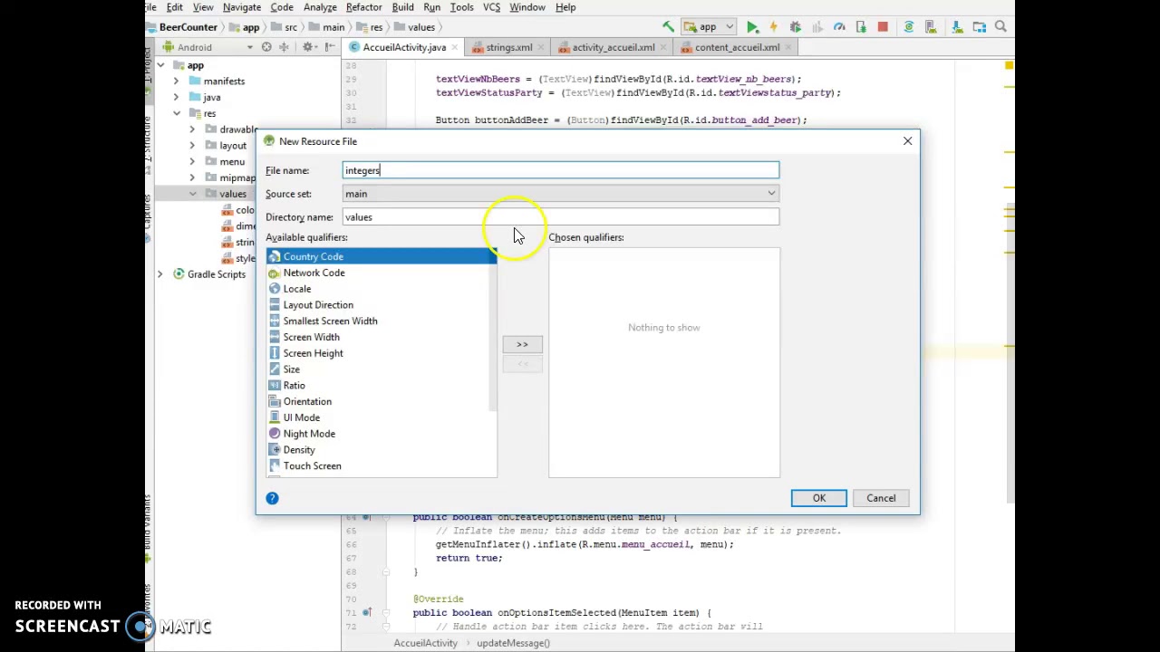Open the Build menu
Viewport: 1160px width, 652px height.
click(402, 7)
